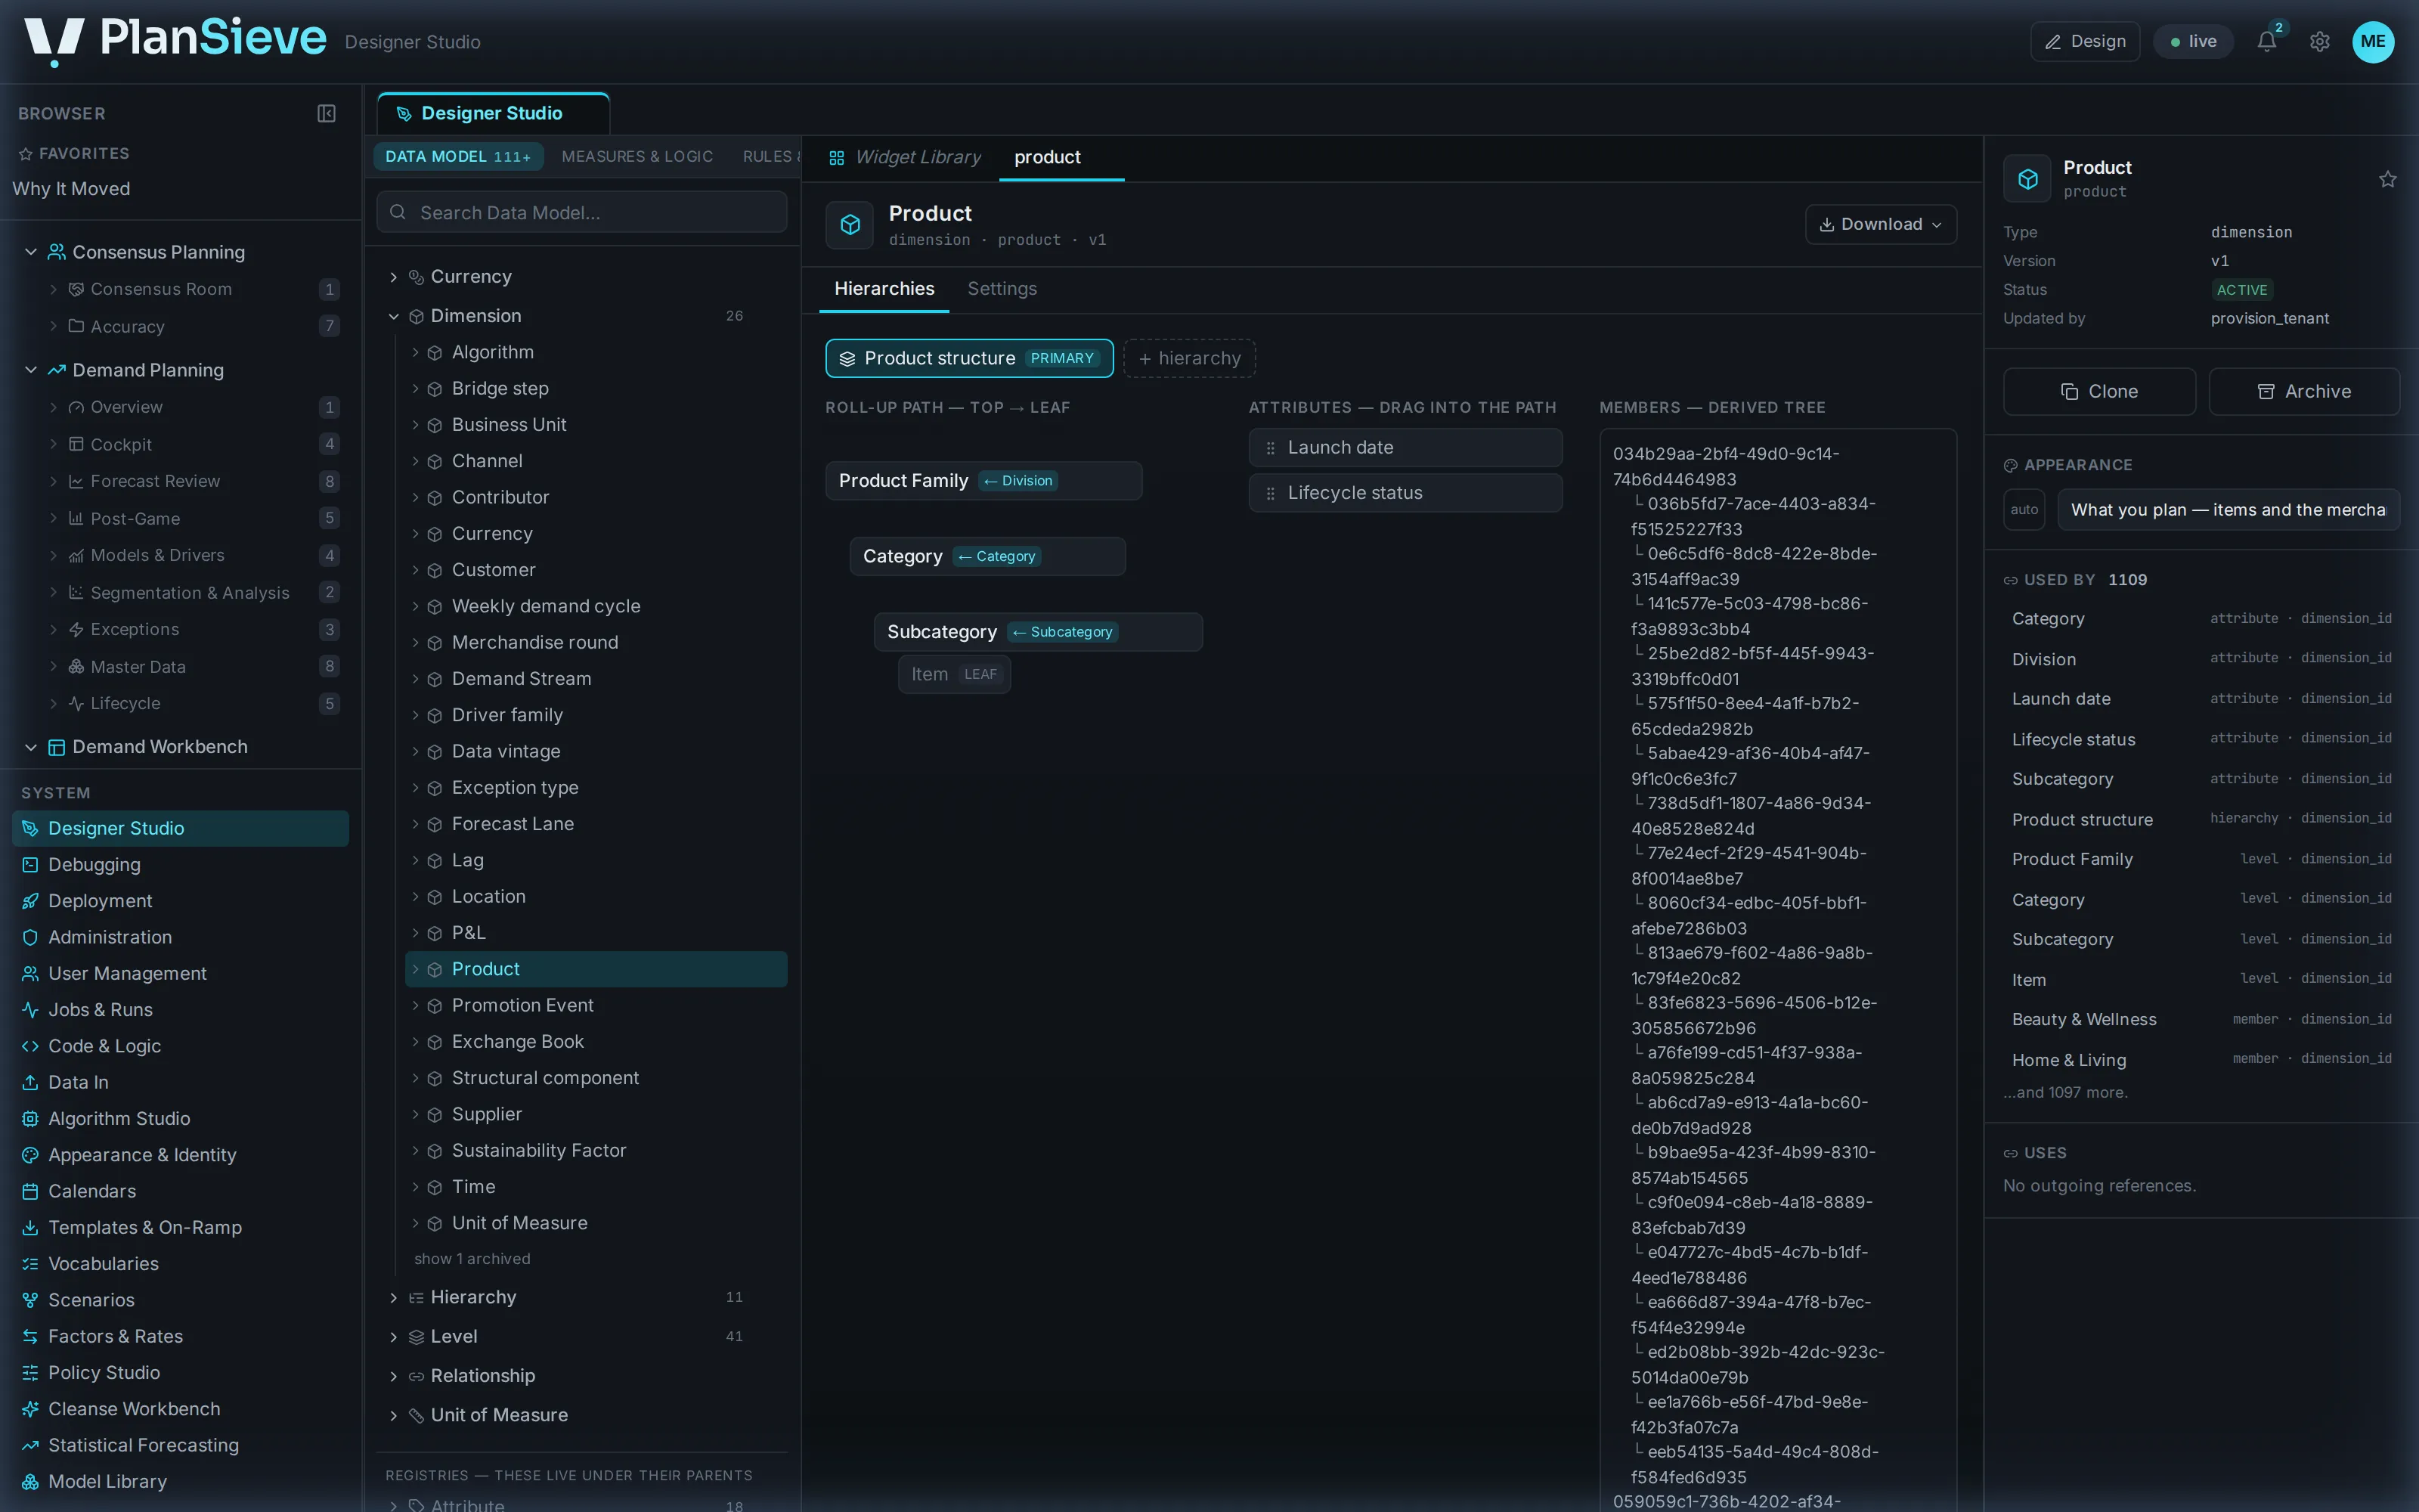This screenshot has height=1512, width=2419.
Task: Archive the Product dimension
Action: coord(2303,391)
